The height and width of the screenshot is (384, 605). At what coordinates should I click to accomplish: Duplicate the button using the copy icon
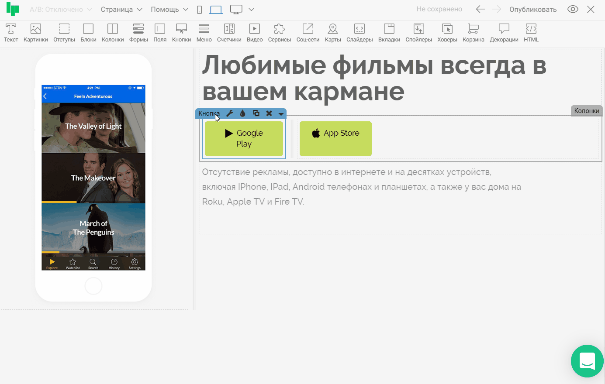tap(256, 113)
